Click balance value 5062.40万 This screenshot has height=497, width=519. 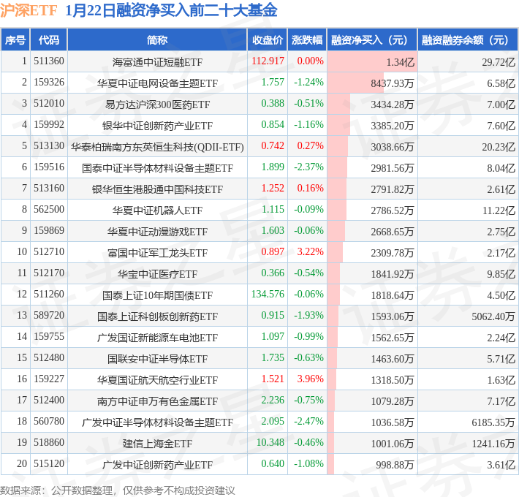click(x=493, y=316)
